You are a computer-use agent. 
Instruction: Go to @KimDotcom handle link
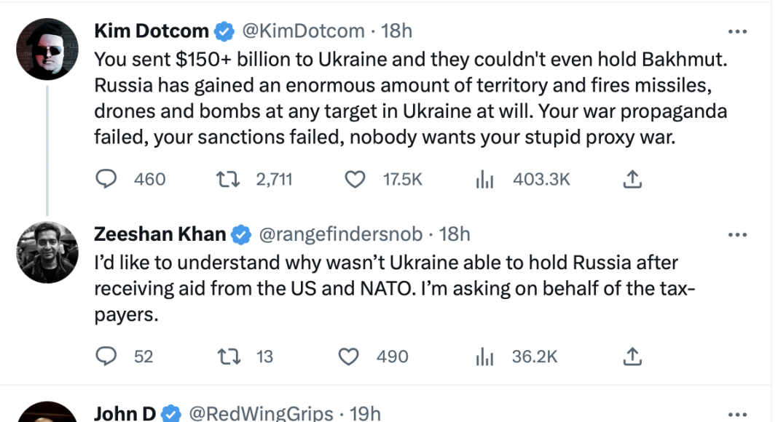point(302,31)
